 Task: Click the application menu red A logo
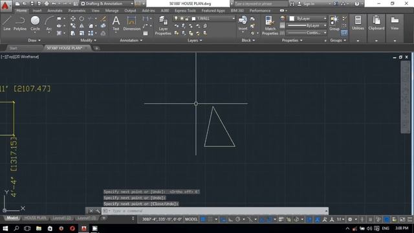pyautogui.click(x=5, y=5)
